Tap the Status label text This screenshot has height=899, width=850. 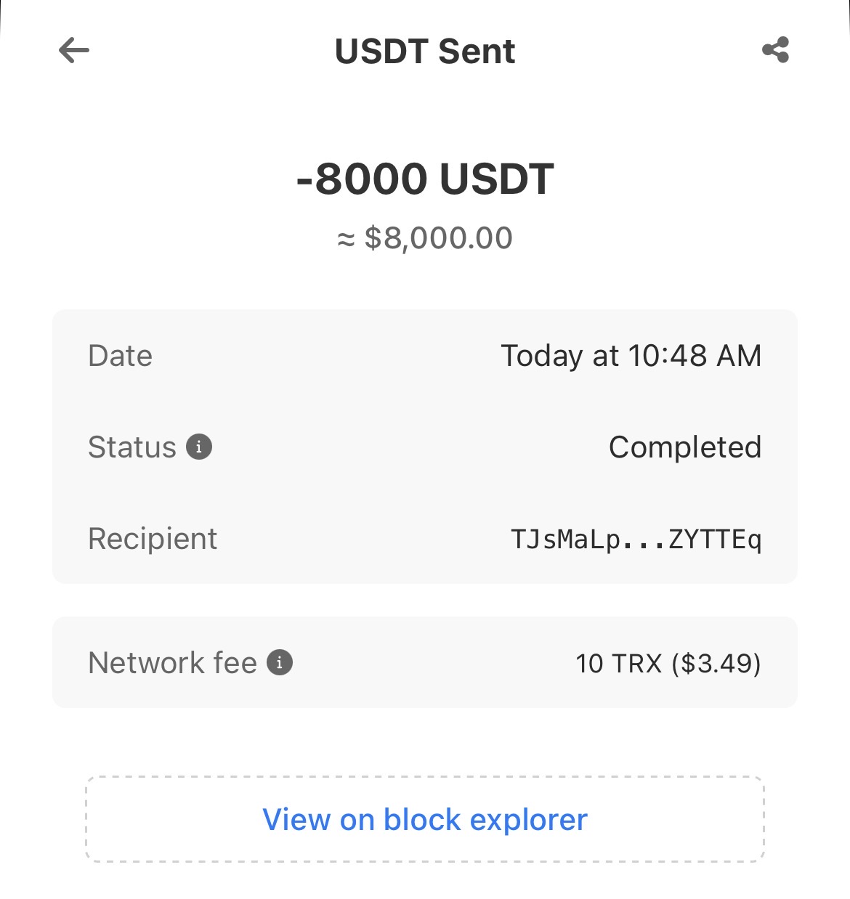pyautogui.click(x=132, y=447)
